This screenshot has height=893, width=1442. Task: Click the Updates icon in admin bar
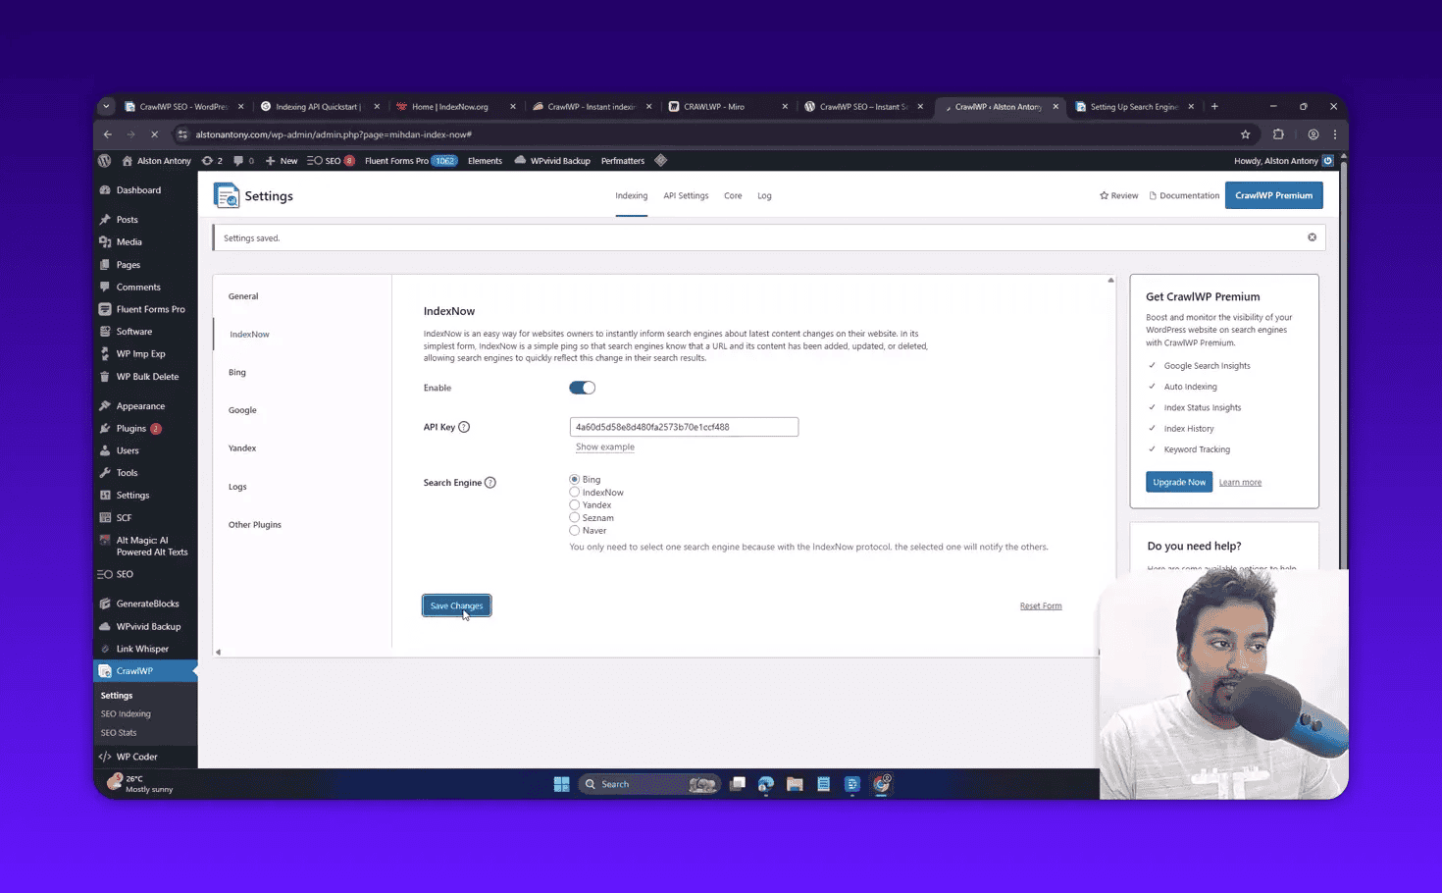point(211,161)
